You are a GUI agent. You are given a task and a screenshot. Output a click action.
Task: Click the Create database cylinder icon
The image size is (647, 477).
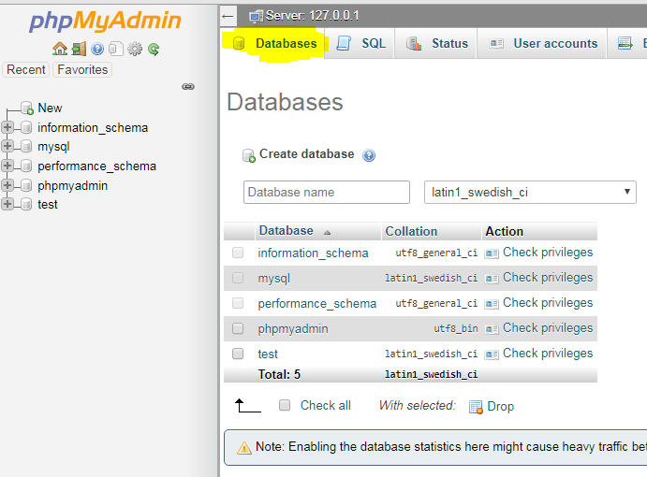pyautogui.click(x=249, y=155)
